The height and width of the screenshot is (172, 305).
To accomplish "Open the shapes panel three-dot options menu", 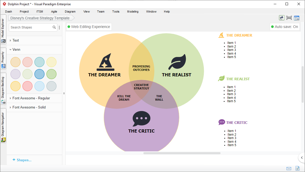I will [x=59, y=27].
